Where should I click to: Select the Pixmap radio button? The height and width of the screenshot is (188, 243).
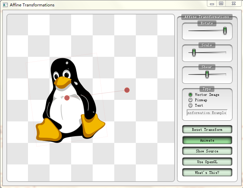point(190,100)
